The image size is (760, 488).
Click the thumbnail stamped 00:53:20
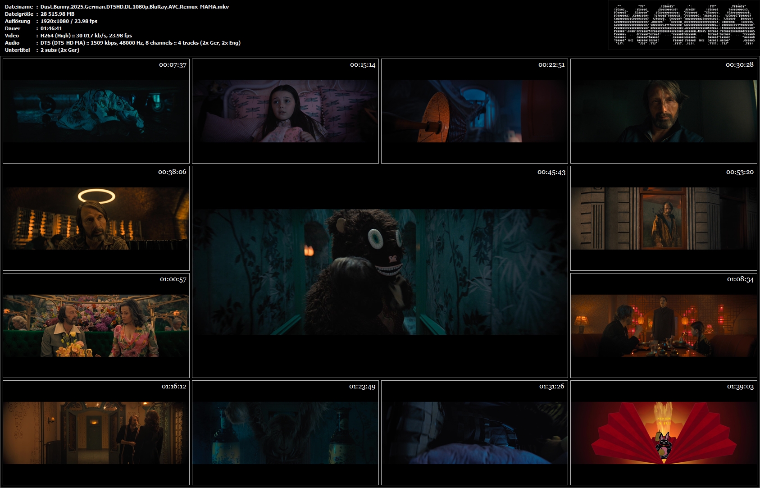point(664,218)
